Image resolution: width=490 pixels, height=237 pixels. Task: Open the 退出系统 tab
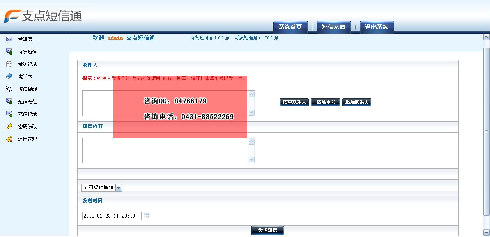click(376, 27)
